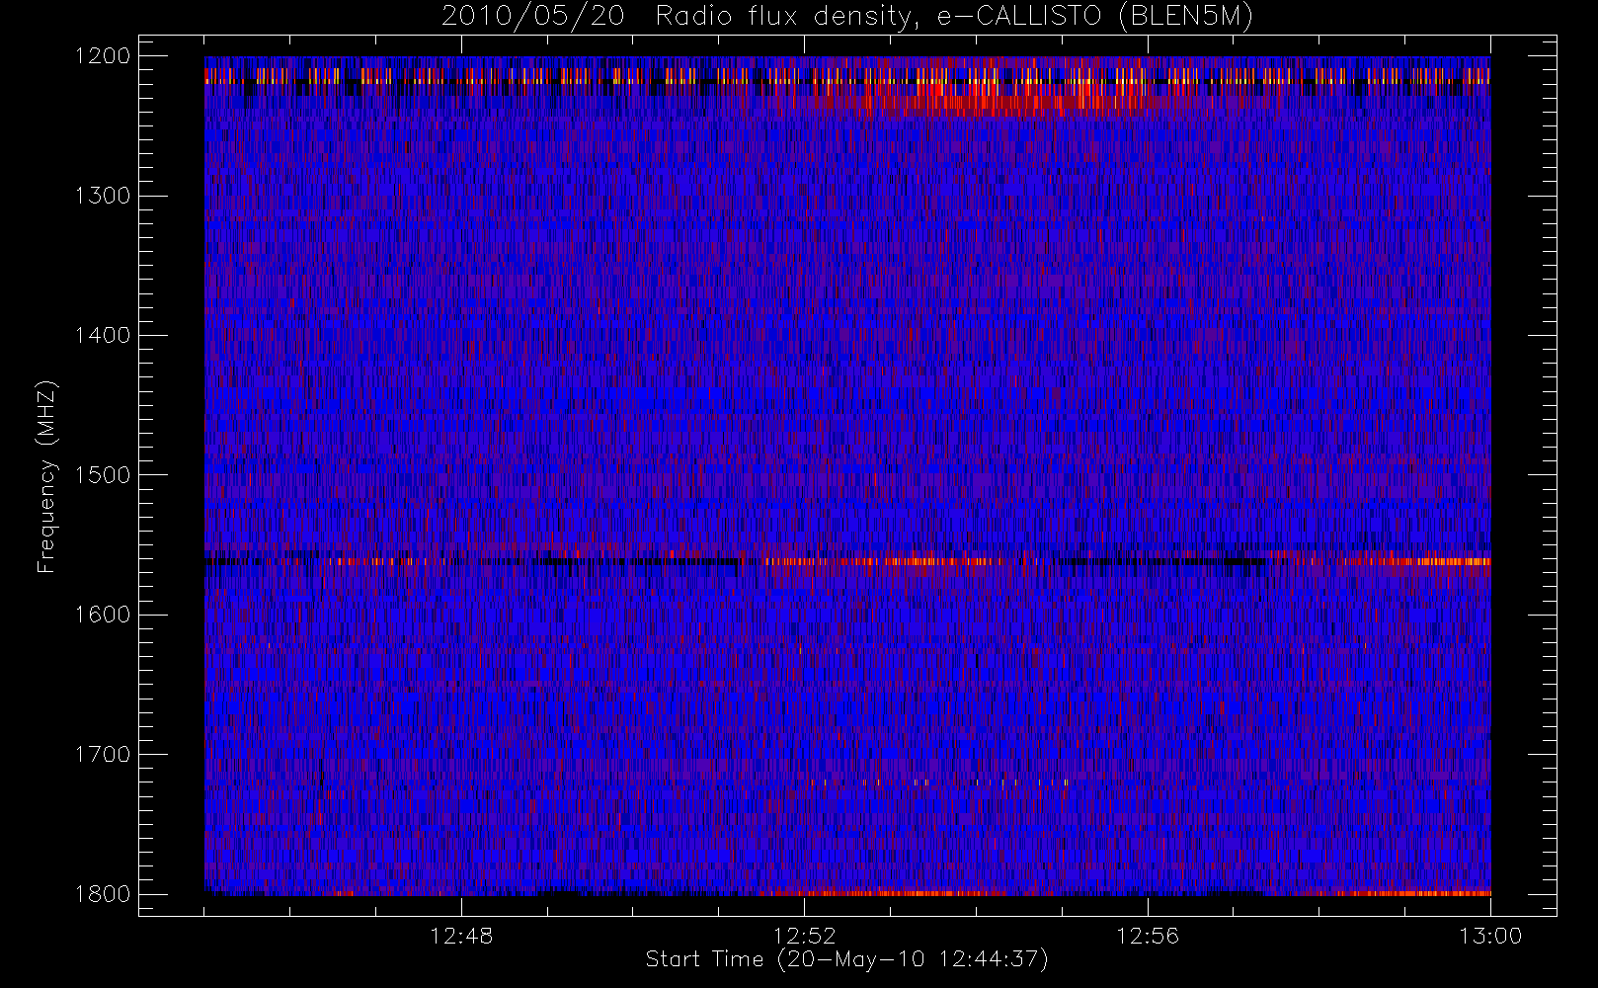Click the 1500 frequency tick label
This screenshot has height=988, width=1598.
(103, 475)
